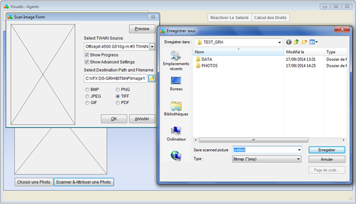The image size is (356, 204).
Task: Sort by the Nom column header
Action: (x=238, y=52)
